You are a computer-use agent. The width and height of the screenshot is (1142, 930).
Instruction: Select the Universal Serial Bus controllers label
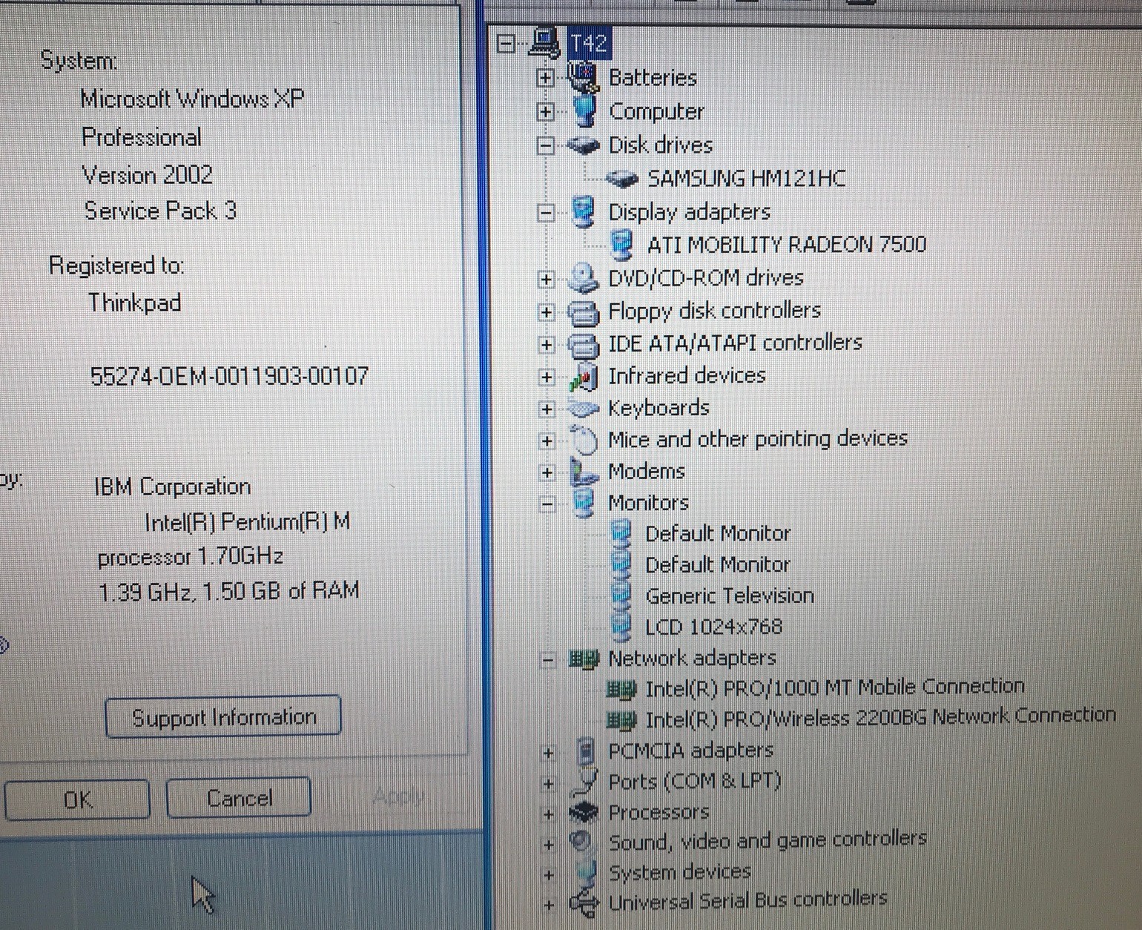[x=747, y=900]
